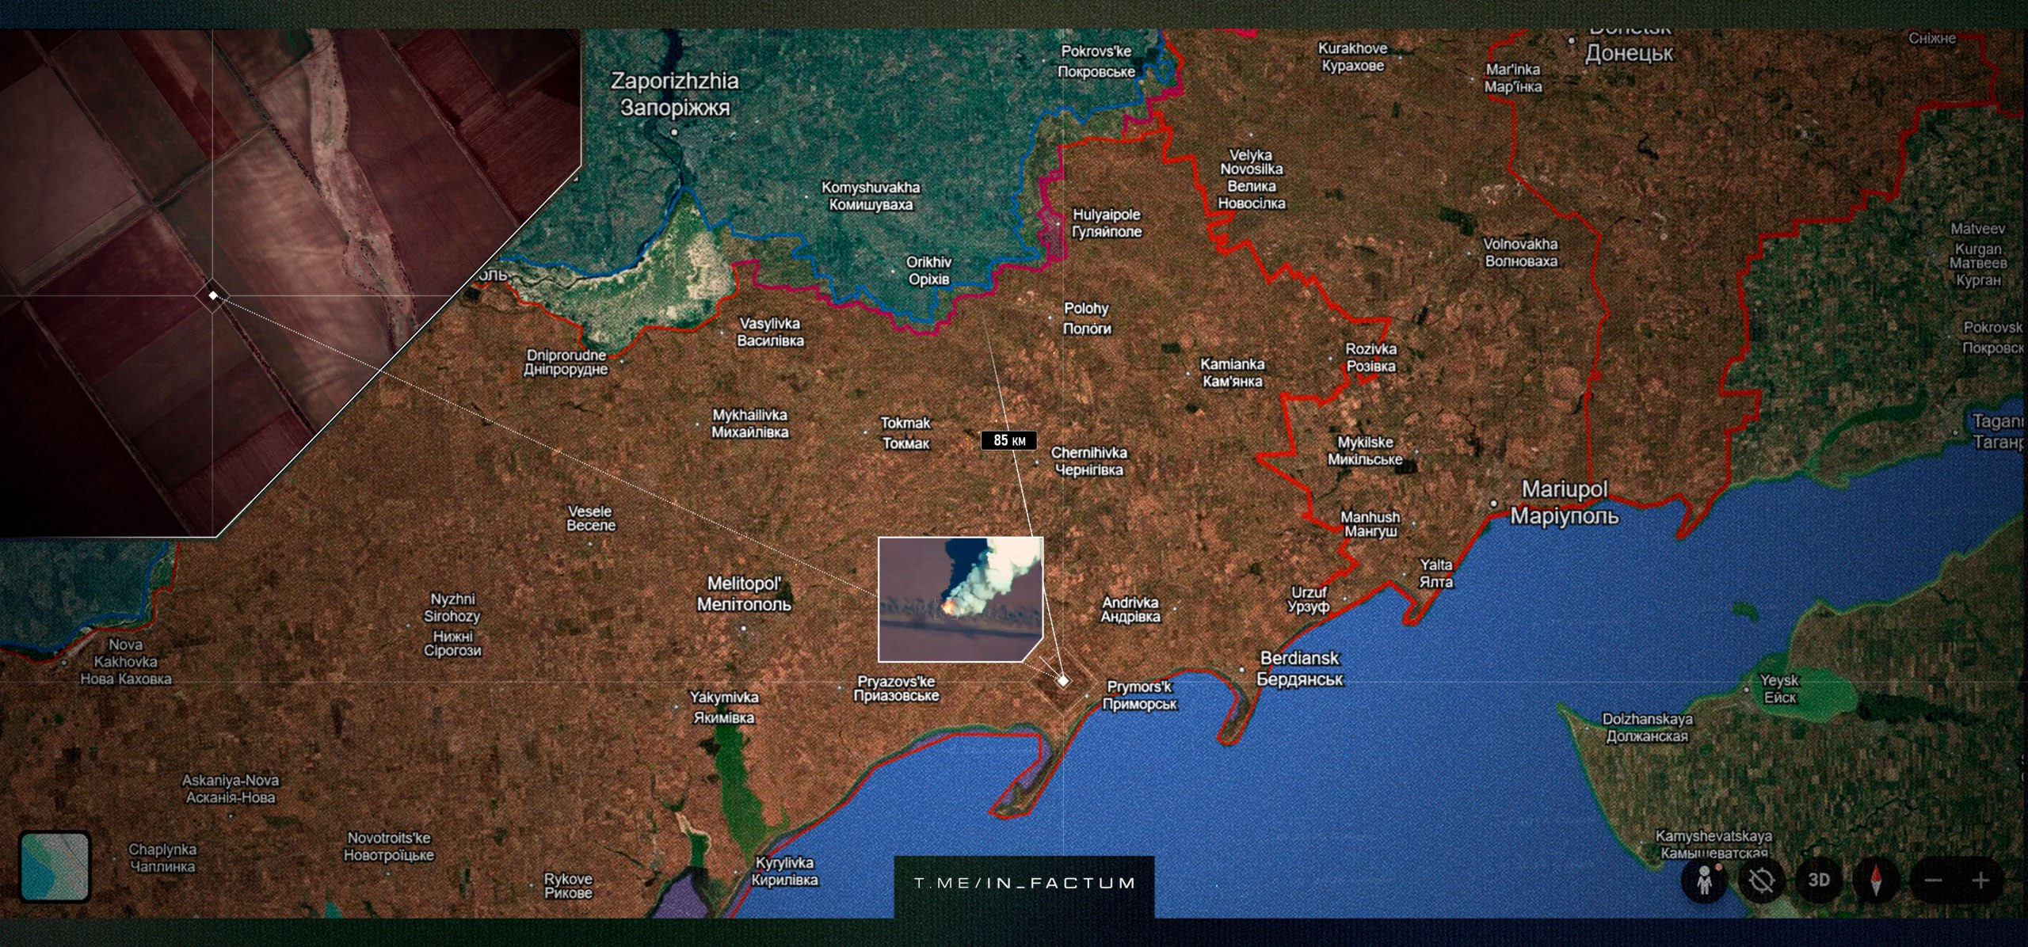The height and width of the screenshot is (947, 2028).
Task: Toggle the 3D view button
Action: click(x=1819, y=880)
